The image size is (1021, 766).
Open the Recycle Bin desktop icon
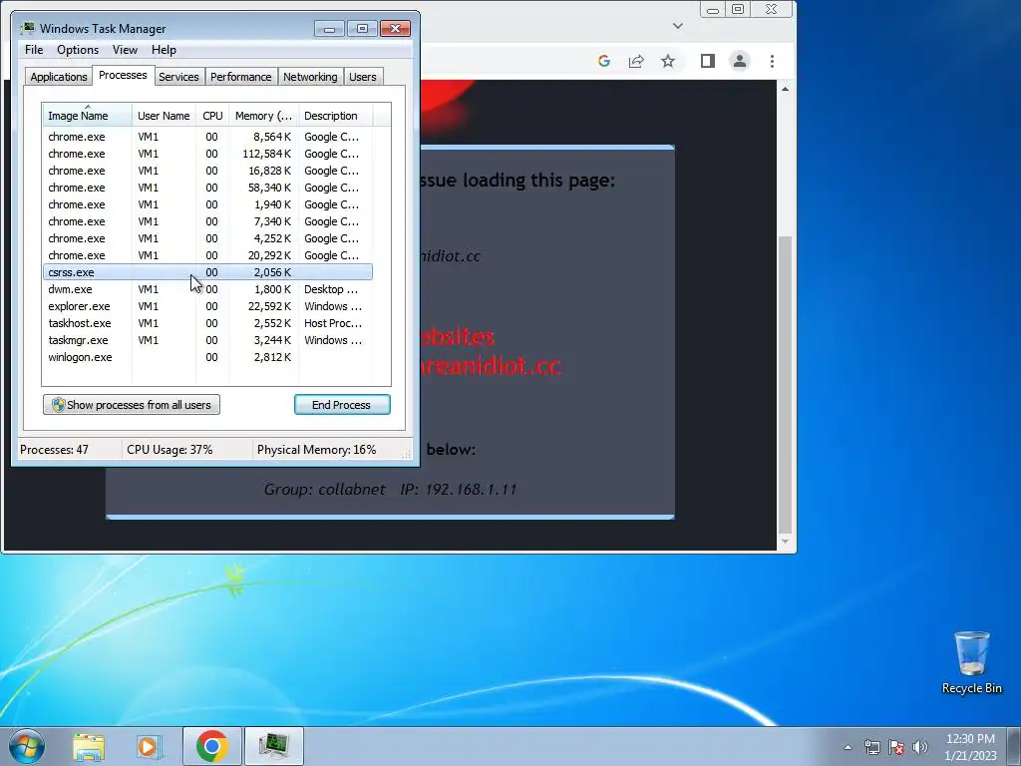tap(971, 662)
